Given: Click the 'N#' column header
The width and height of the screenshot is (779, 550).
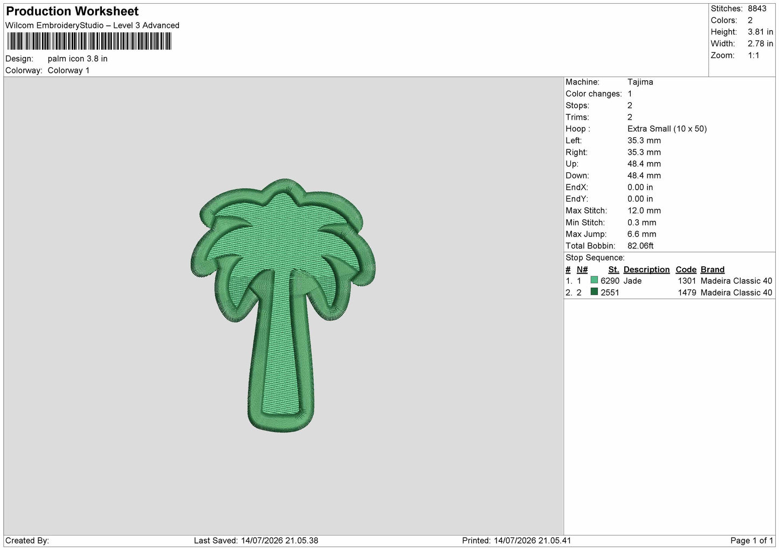Looking at the screenshot, I should click(x=582, y=269).
